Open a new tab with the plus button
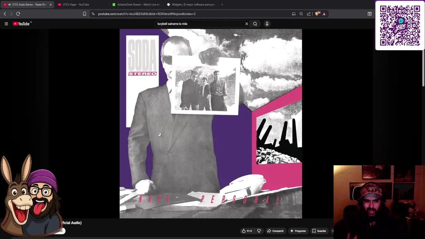Screen dimensions: 425x239 point(222,5)
